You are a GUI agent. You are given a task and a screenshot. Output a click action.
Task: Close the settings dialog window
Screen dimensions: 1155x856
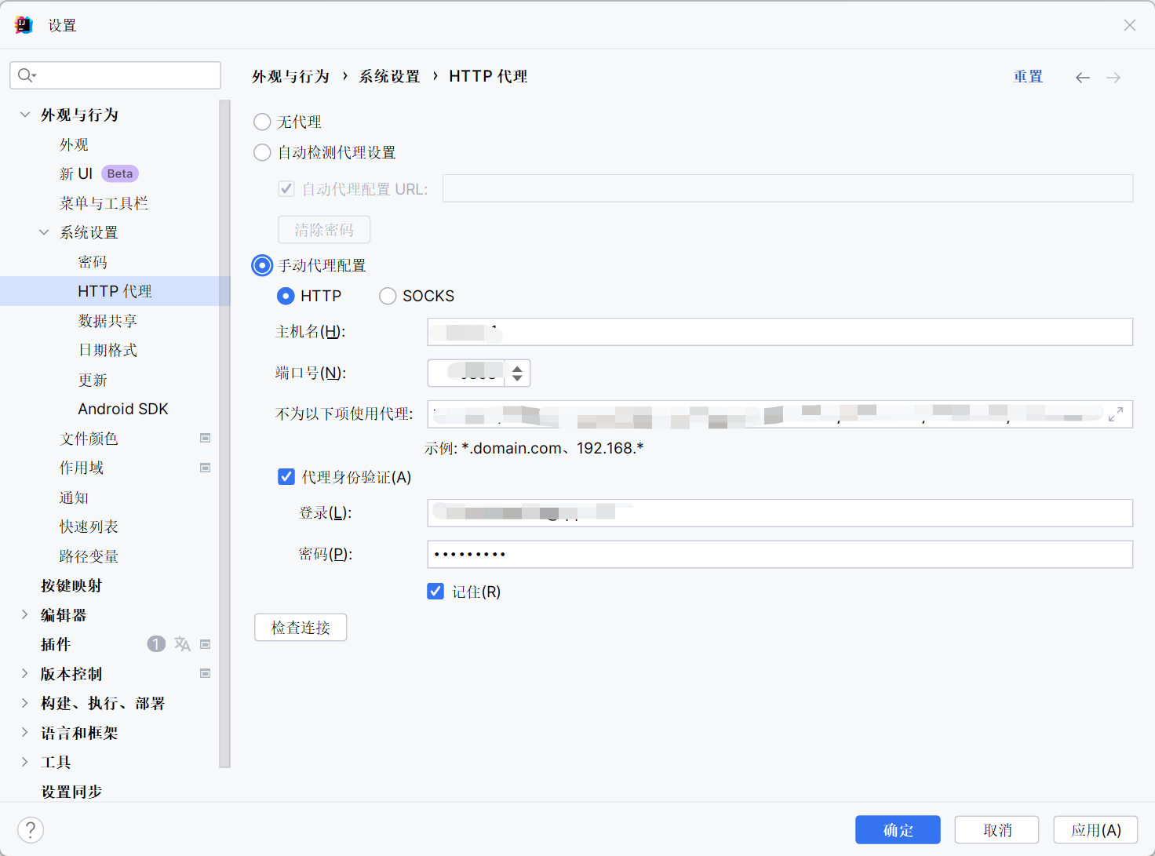(1130, 25)
